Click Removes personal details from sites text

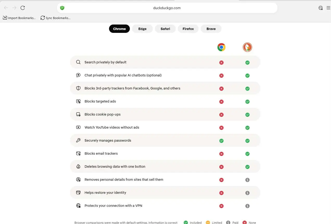click(x=124, y=179)
